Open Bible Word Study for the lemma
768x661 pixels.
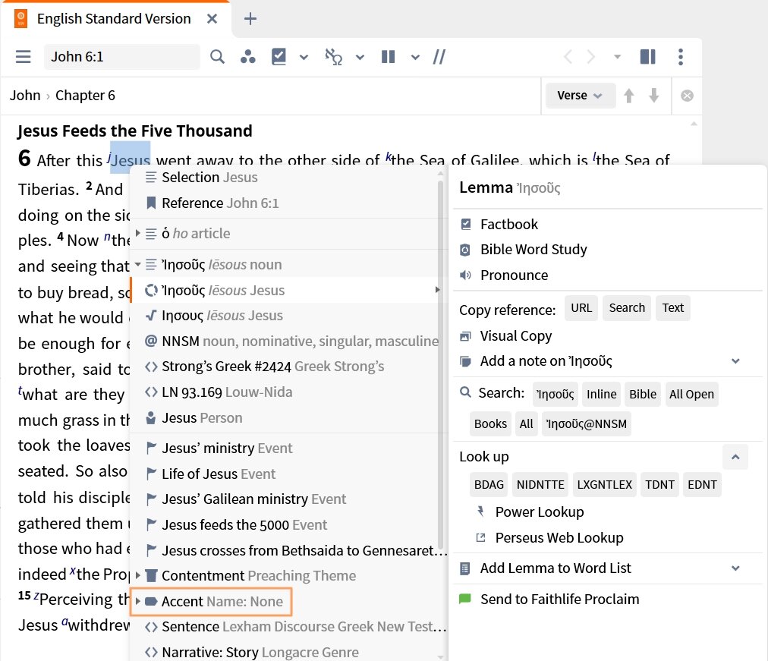tap(534, 250)
